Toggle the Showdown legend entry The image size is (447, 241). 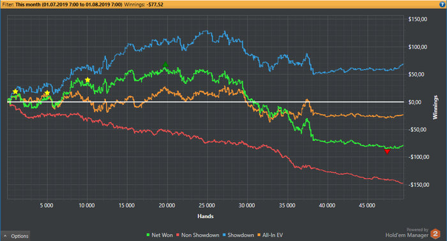click(238, 235)
